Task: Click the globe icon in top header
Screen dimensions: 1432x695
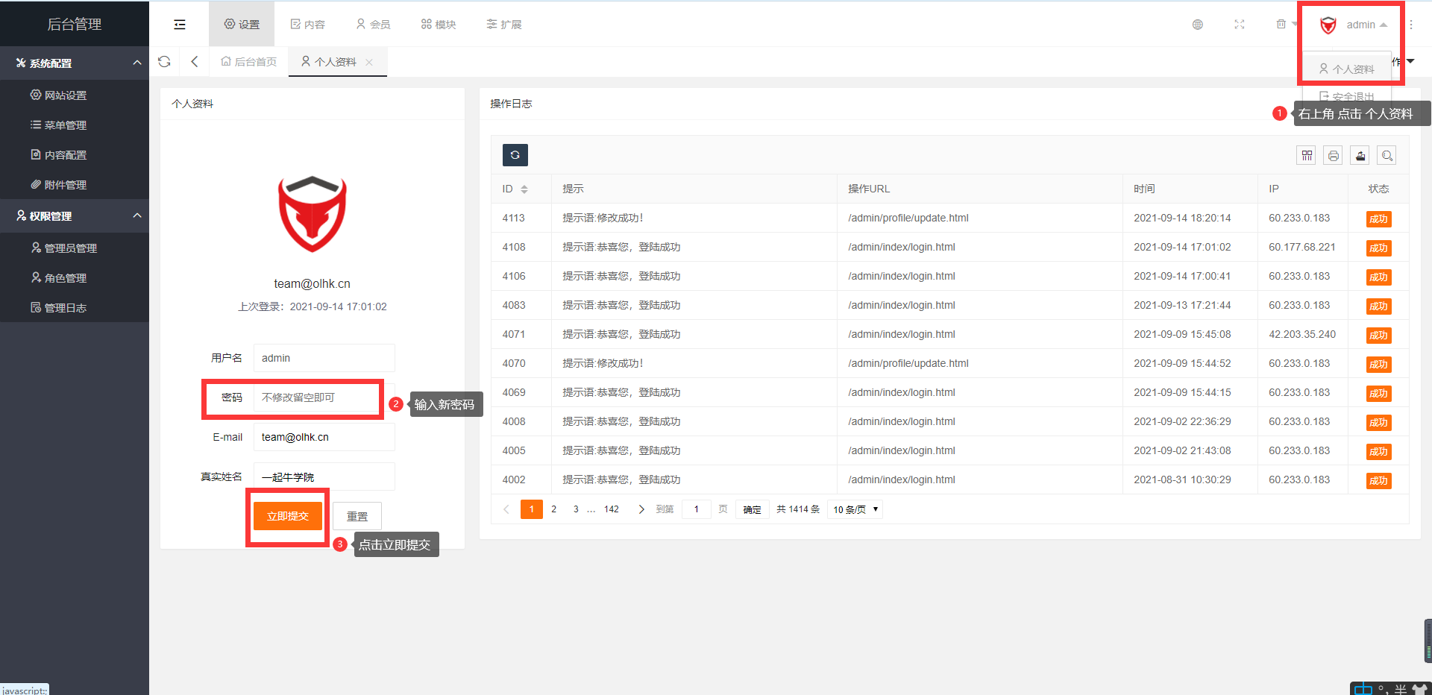Action: [1198, 25]
